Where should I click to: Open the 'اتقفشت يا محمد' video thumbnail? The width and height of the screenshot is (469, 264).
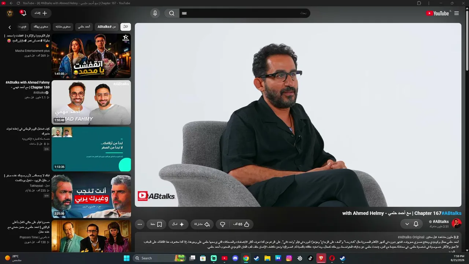coord(91,56)
